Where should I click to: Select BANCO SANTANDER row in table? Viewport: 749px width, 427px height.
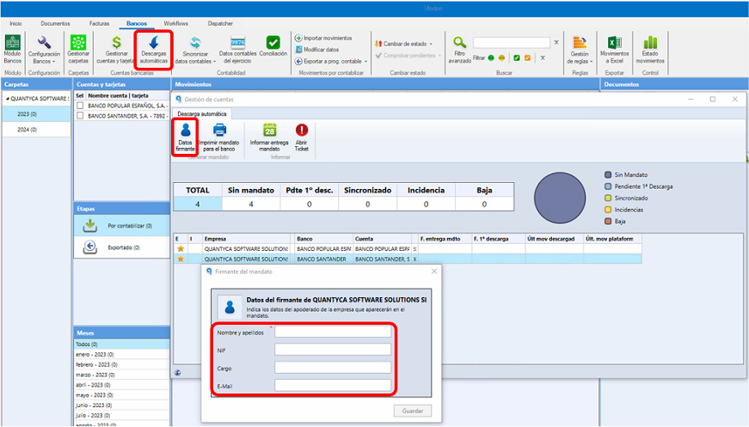click(x=408, y=259)
